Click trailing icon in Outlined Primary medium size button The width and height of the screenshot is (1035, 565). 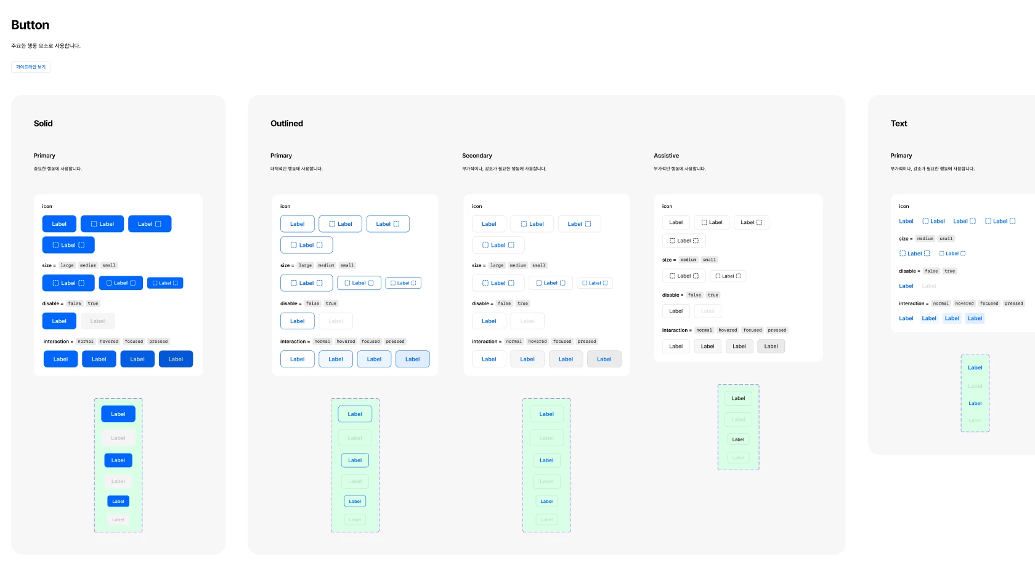371,283
